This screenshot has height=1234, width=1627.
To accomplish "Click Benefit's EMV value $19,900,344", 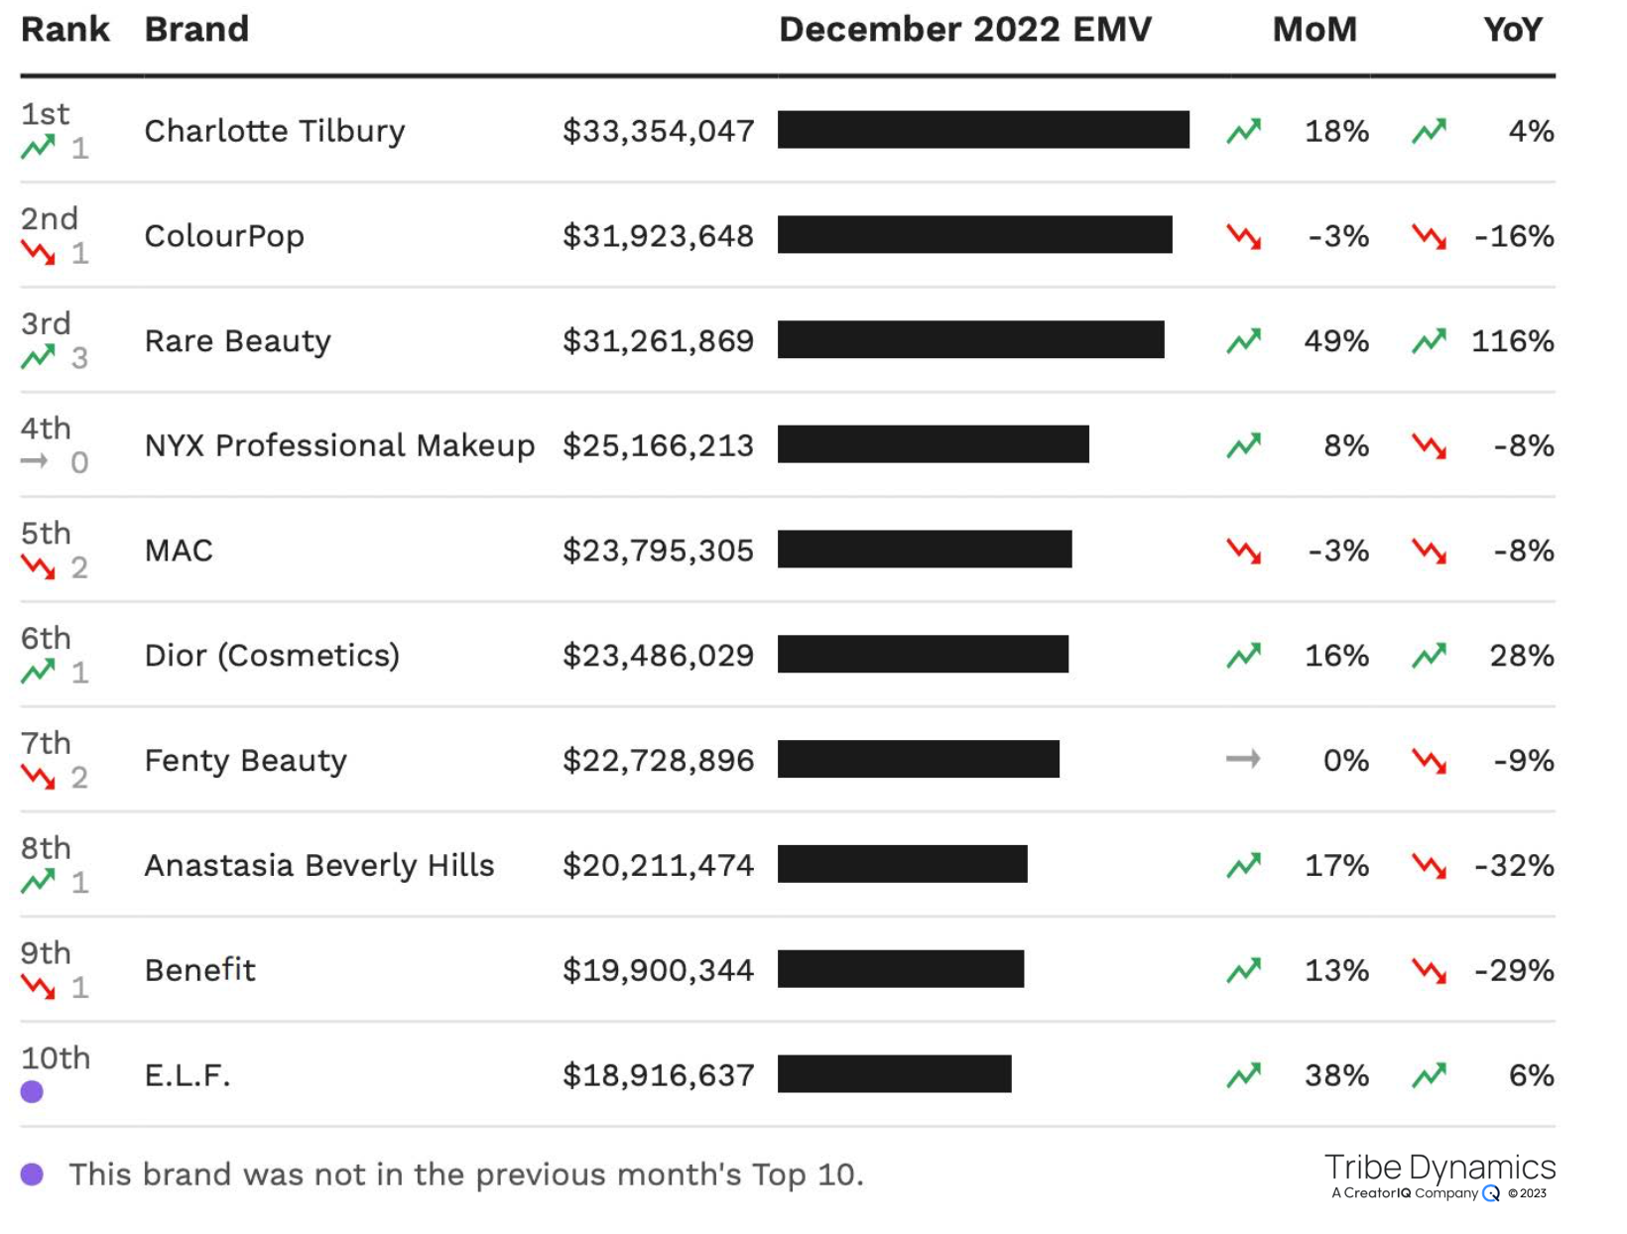I will [659, 970].
